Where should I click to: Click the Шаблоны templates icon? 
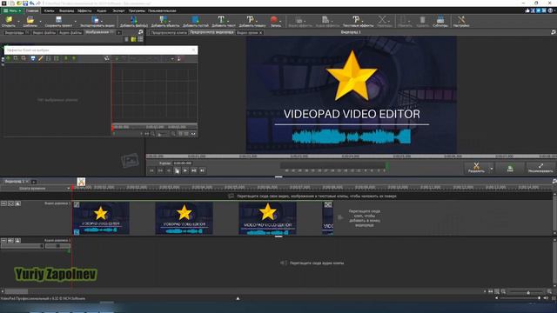pos(30,20)
